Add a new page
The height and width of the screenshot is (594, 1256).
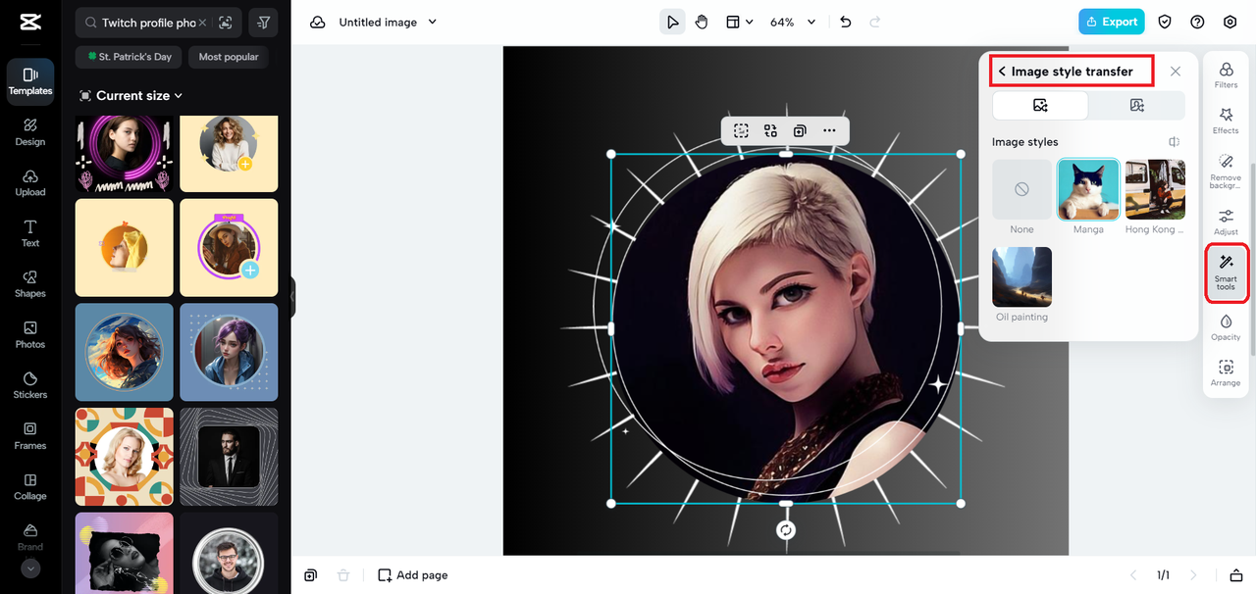pyautogui.click(x=413, y=575)
